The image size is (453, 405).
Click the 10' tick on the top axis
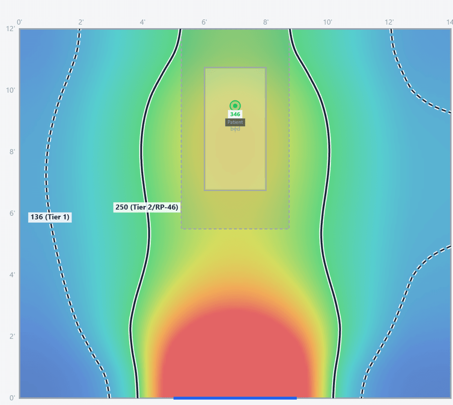[x=328, y=22]
